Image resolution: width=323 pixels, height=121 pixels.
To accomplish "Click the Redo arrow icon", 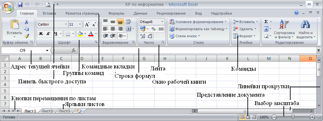I will (38, 4).
